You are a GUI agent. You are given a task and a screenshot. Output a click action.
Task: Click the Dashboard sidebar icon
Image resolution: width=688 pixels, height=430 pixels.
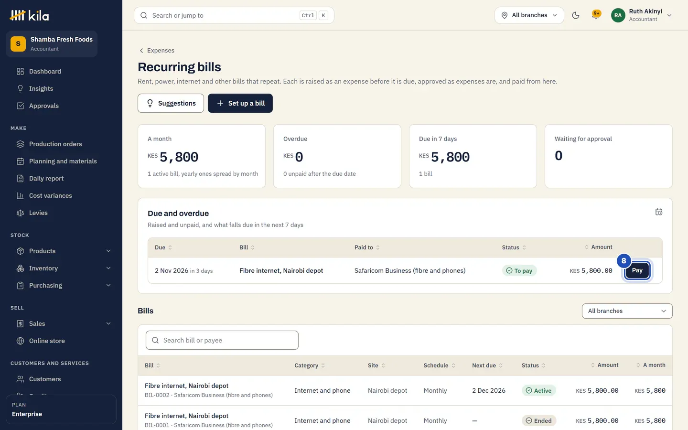tap(20, 71)
